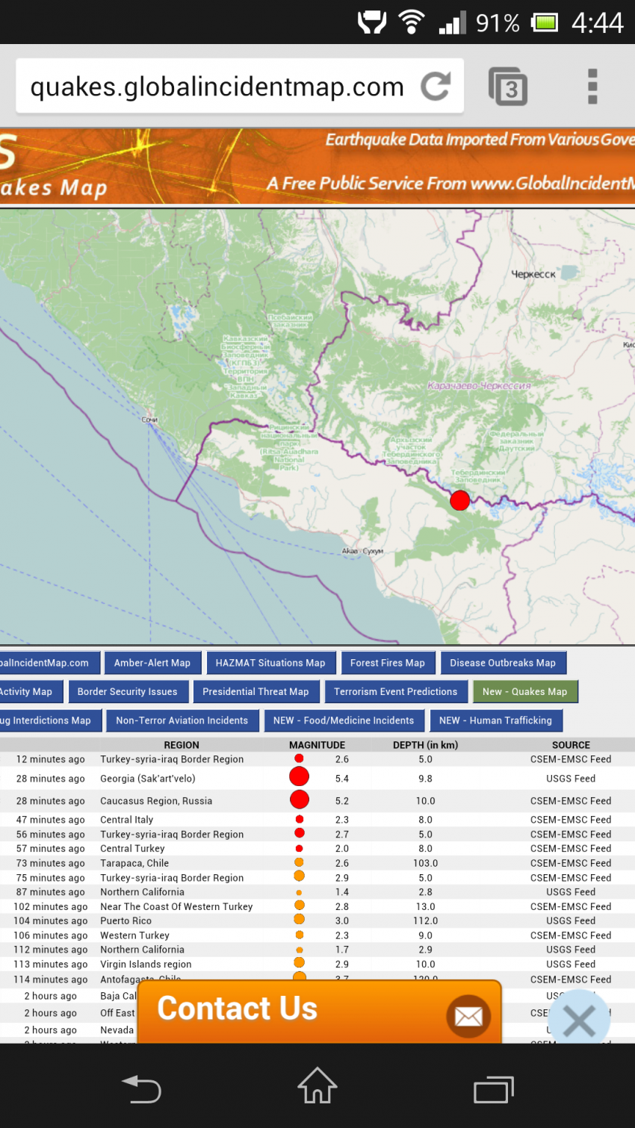The height and width of the screenshot is (1128, 635).
Task: Open the browser overflow menu
Action: pos(592,87)
